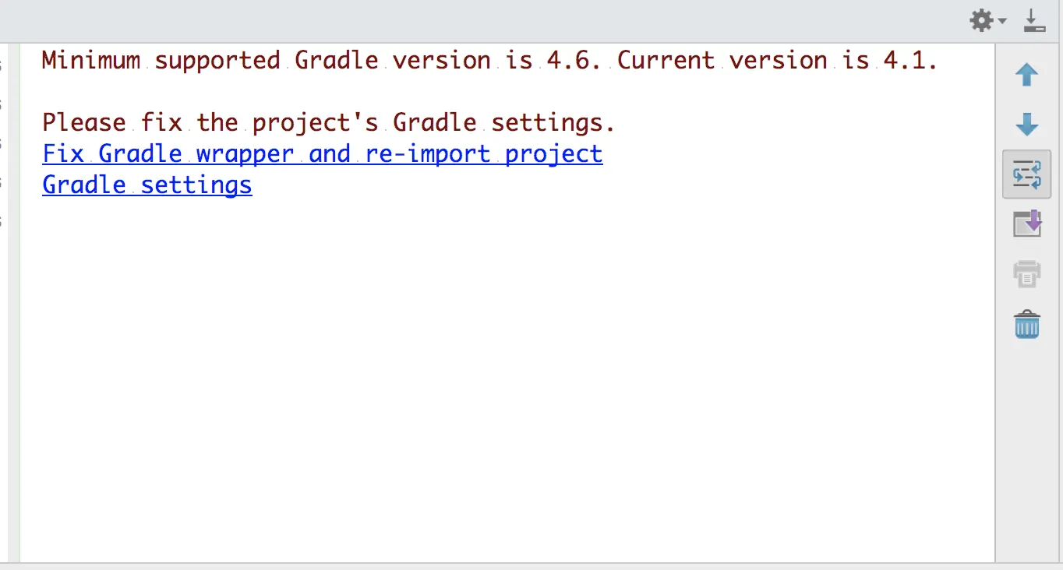Hide the tool window with the download-arrow icon
Viewport: 1063px width, 570px height.
(x=1033, y=20)
